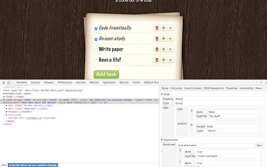Screen dimensions: 267x167
Task: Open the Adblock Plus tab
Action: [x=151, y=83]
